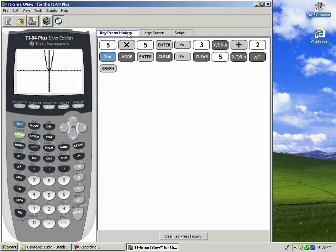The image size is (336, 252).
Task: Hit the calculator's WINDOW key
Action: (x=34, y=106)
